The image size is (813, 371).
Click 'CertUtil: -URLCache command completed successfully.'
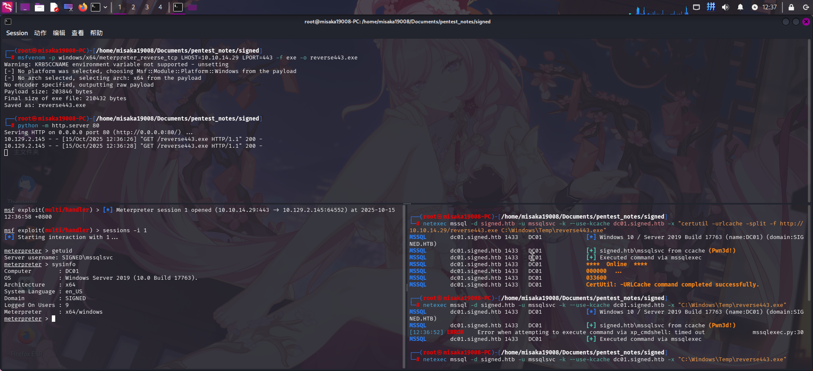point(672,285)
